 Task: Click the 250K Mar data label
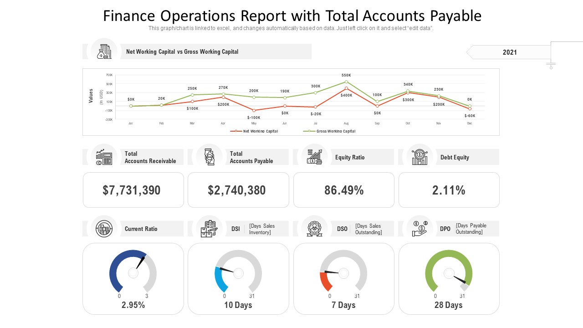tap(192, 88)
